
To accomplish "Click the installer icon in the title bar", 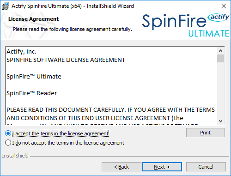I will [6, 6].
